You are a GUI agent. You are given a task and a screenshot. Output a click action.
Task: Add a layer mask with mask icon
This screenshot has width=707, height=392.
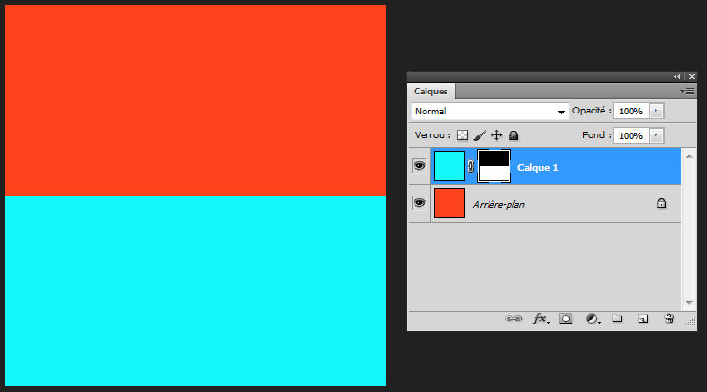point(566,319)
